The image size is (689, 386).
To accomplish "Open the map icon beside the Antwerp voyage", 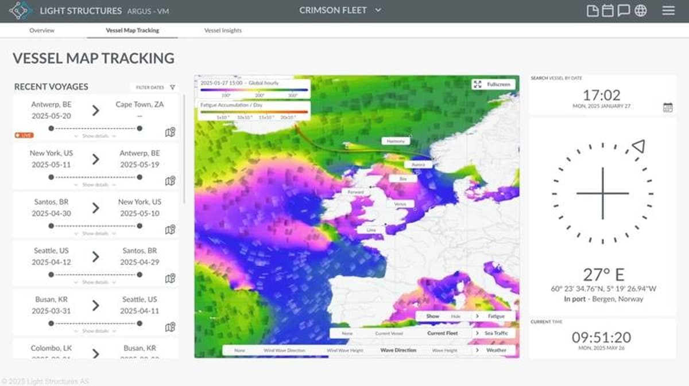I will [x=171, y=132].
